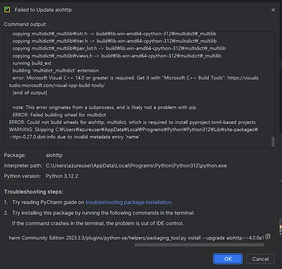Viewport: 282px width, 269px height.
Task: Click the 'Command output:' label
Action: [25, 24]
